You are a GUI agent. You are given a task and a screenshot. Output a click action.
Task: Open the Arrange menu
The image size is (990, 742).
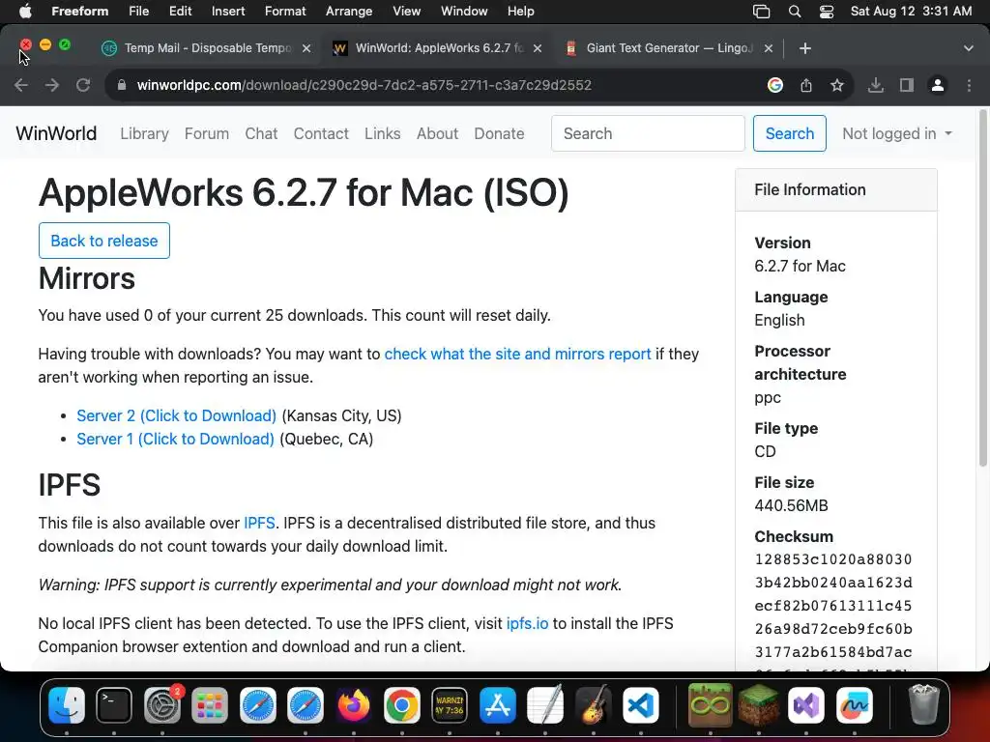tap(348, 12)
